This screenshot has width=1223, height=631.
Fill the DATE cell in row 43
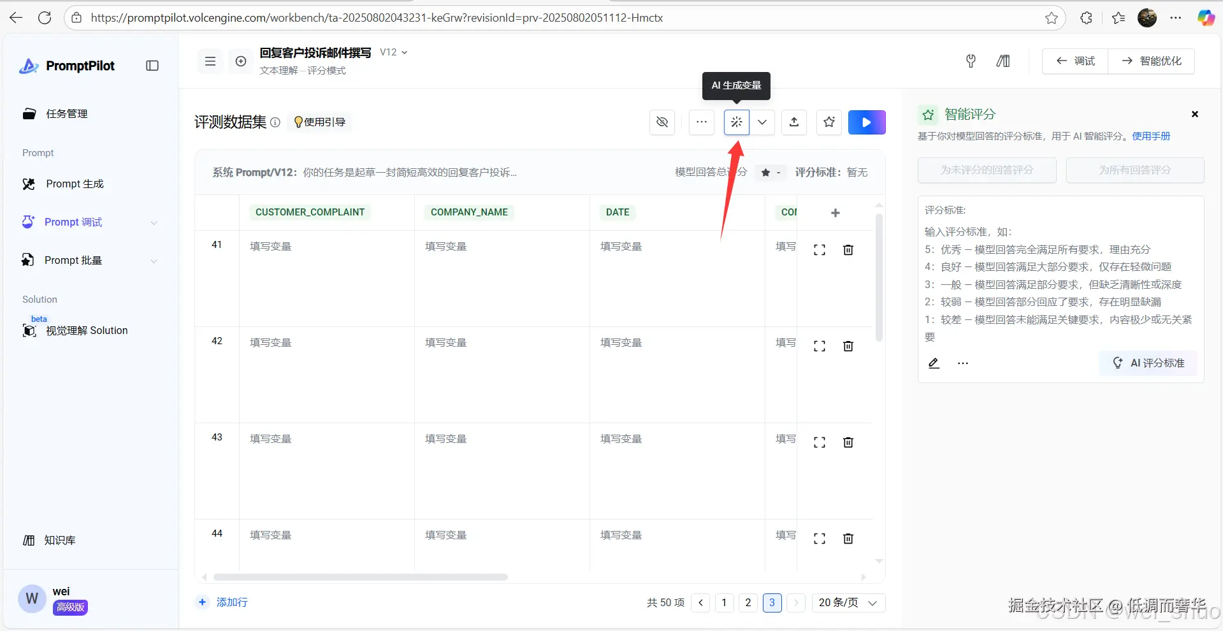coord(677,471)
